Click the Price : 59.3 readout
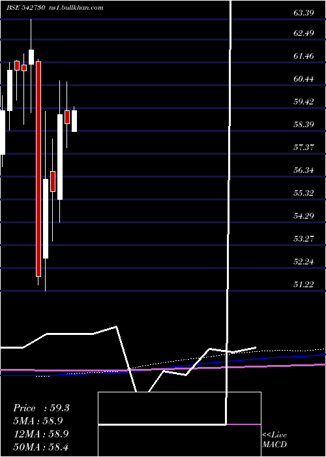This screenshot has height=457, width=326. click(41, 408)
